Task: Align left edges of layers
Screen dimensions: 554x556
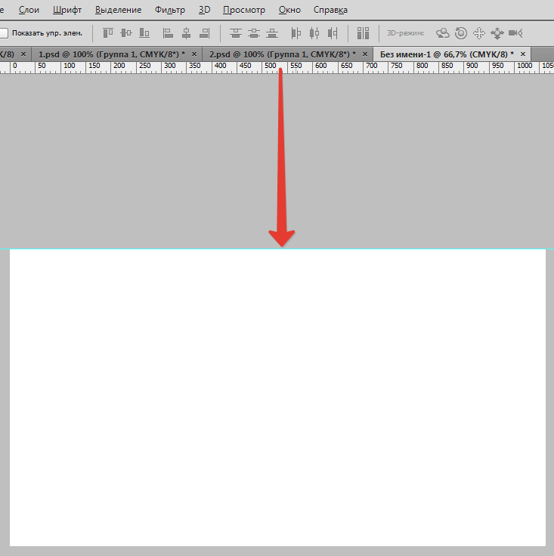Action: pyautogui.click(x=168, y=33)
